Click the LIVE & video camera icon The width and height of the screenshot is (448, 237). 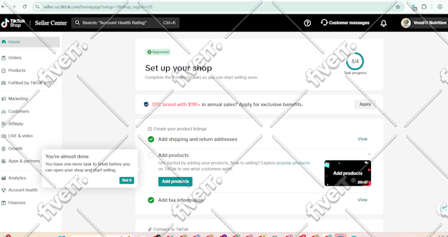[3, 136]
